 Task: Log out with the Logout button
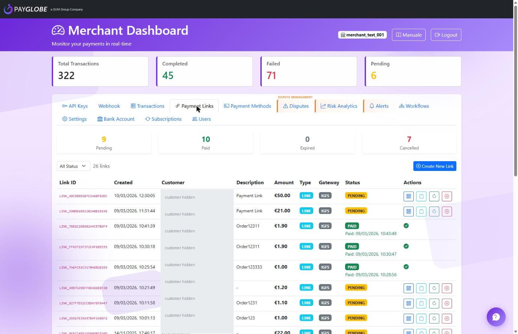(x=446, y=35)
